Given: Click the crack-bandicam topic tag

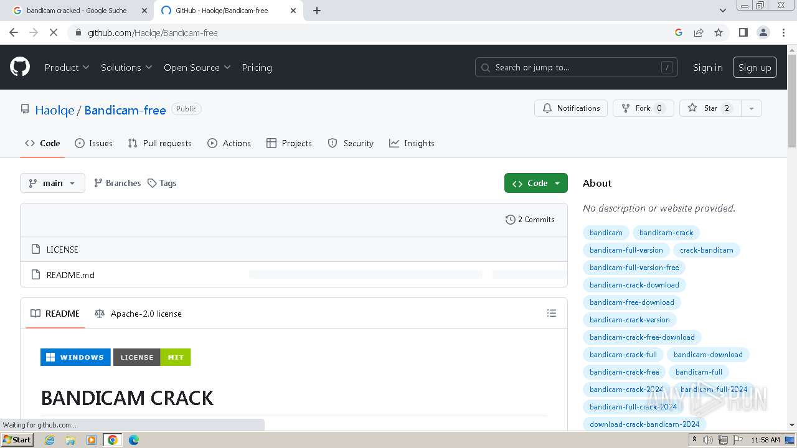Looking at the screenshot, I should pos(707,250).
